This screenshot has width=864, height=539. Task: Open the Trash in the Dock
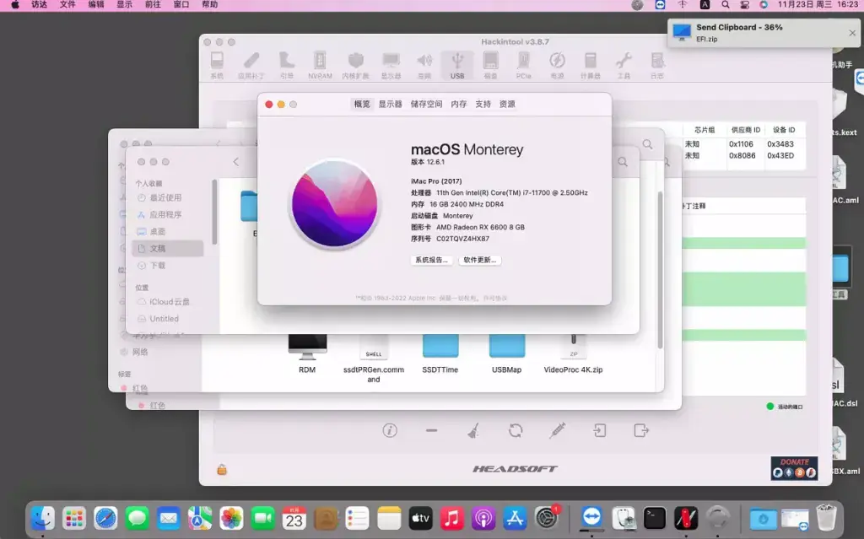[x=826, y=518]
